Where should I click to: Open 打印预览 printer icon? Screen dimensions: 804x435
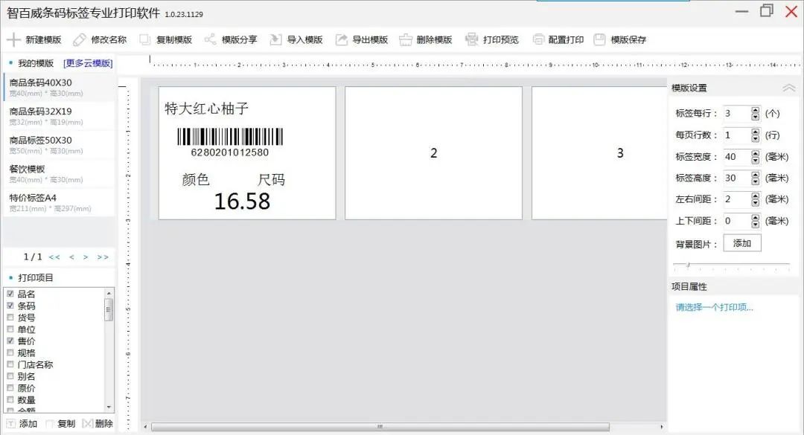[471, 39]
